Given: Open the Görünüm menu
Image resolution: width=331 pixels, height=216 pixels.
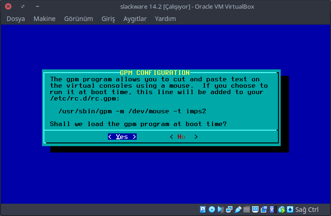Looking at the screenshot, I should click(x=79, y=19).
